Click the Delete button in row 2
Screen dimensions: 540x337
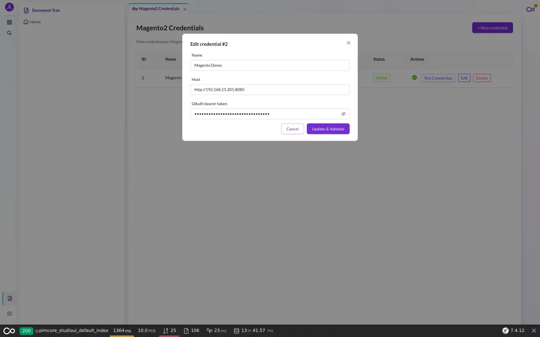tap(482, 78)
